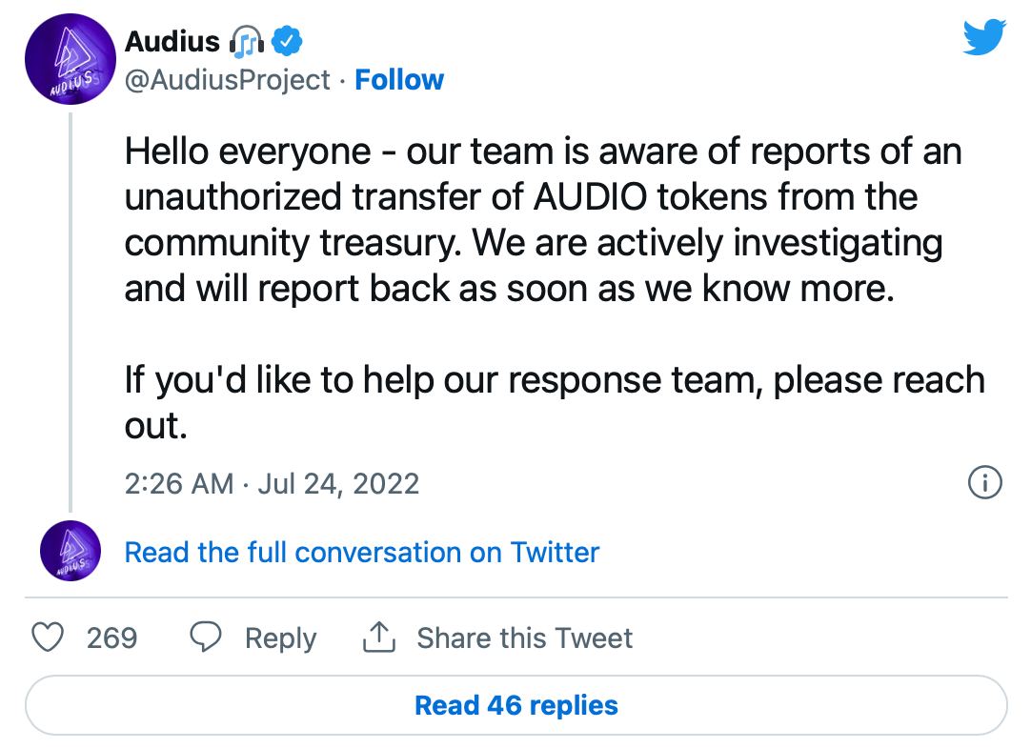Image resolution: width=1031 pixels, height=749 pixels.
Task: Click the Share this Tweet label
Action: pyautogui.click(x=524, y=638)
